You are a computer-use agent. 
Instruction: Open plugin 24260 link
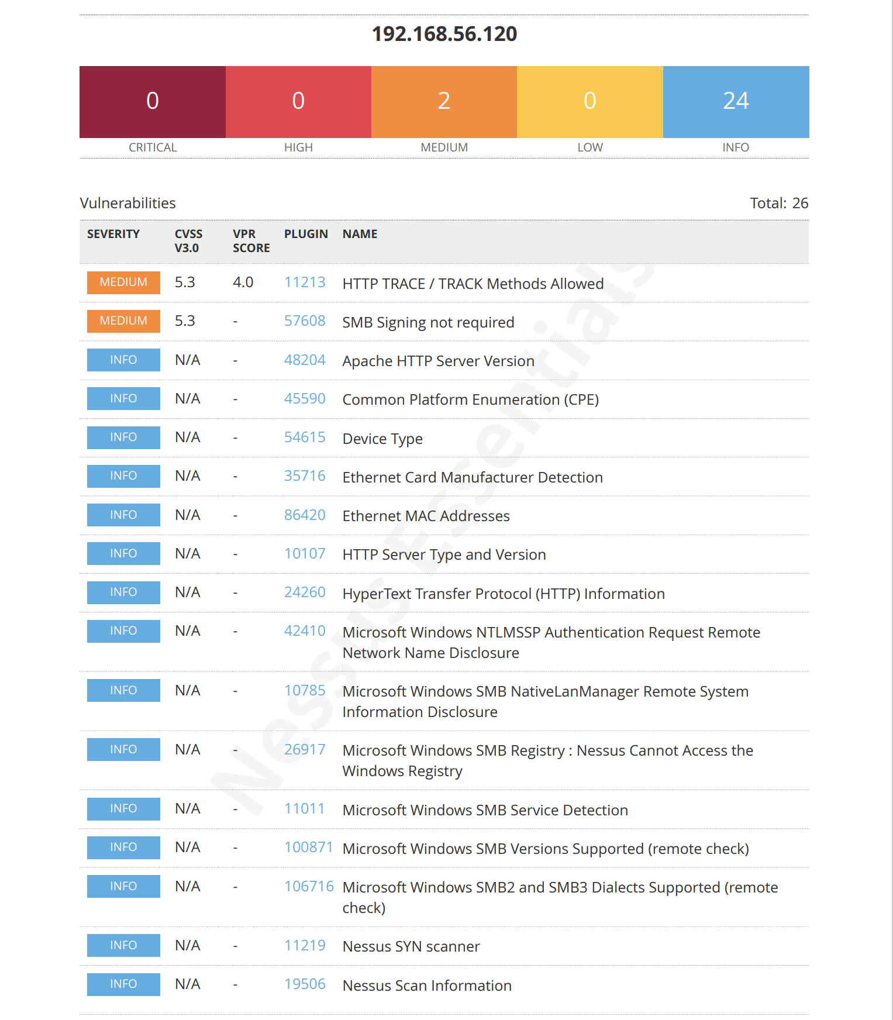coord(305,592)
